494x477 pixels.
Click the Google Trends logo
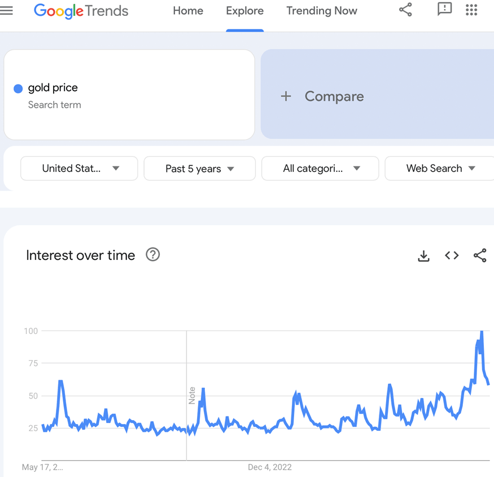click(81, 11)
